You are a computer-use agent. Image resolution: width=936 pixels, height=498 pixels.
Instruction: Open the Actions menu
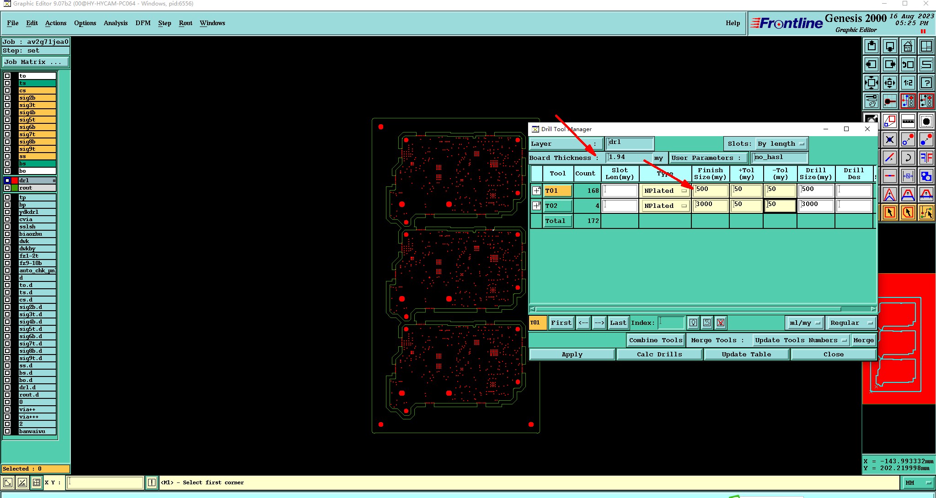[x=56, y=23]
